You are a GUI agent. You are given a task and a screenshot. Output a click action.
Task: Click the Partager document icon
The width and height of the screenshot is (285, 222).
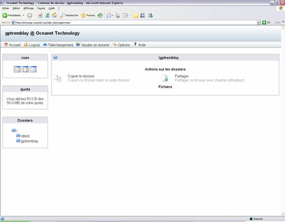(165, 78)
